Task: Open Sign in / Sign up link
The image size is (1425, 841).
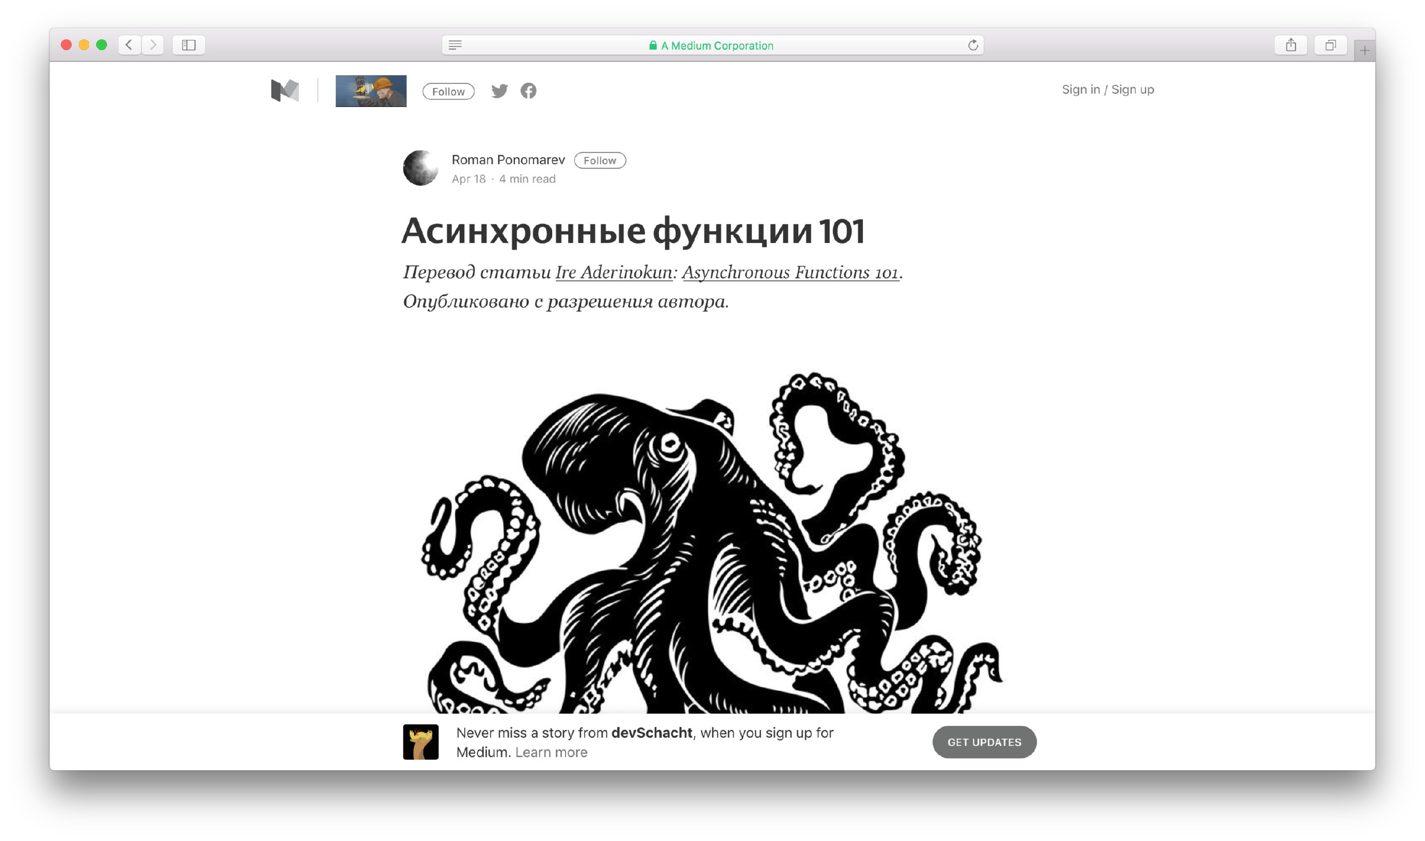Action: (1107, 90)
